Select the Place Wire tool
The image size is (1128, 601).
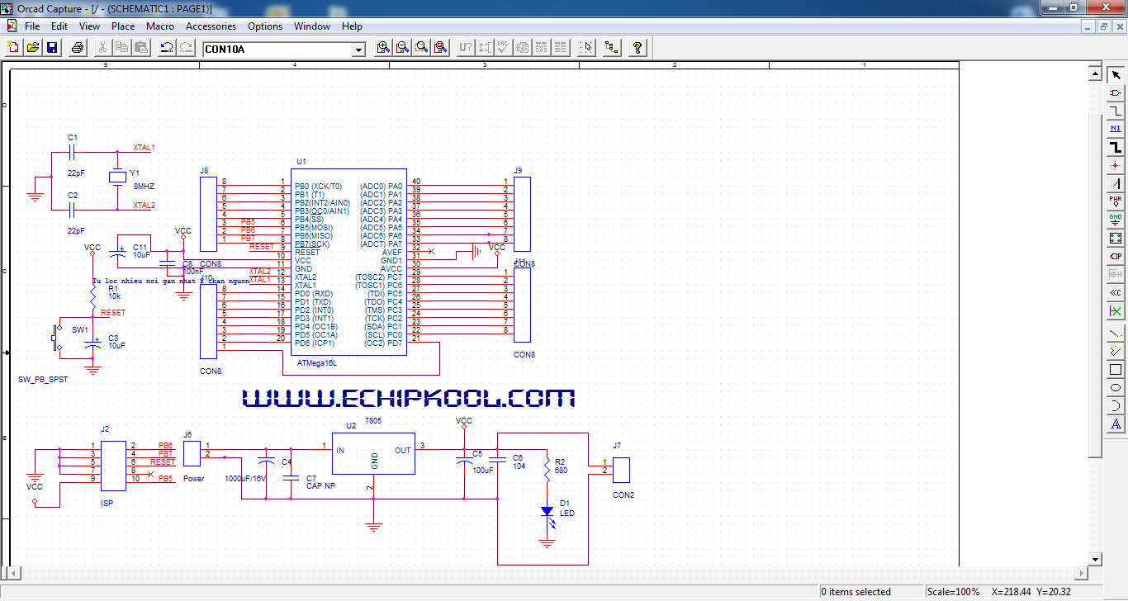tap(1116, 111)
